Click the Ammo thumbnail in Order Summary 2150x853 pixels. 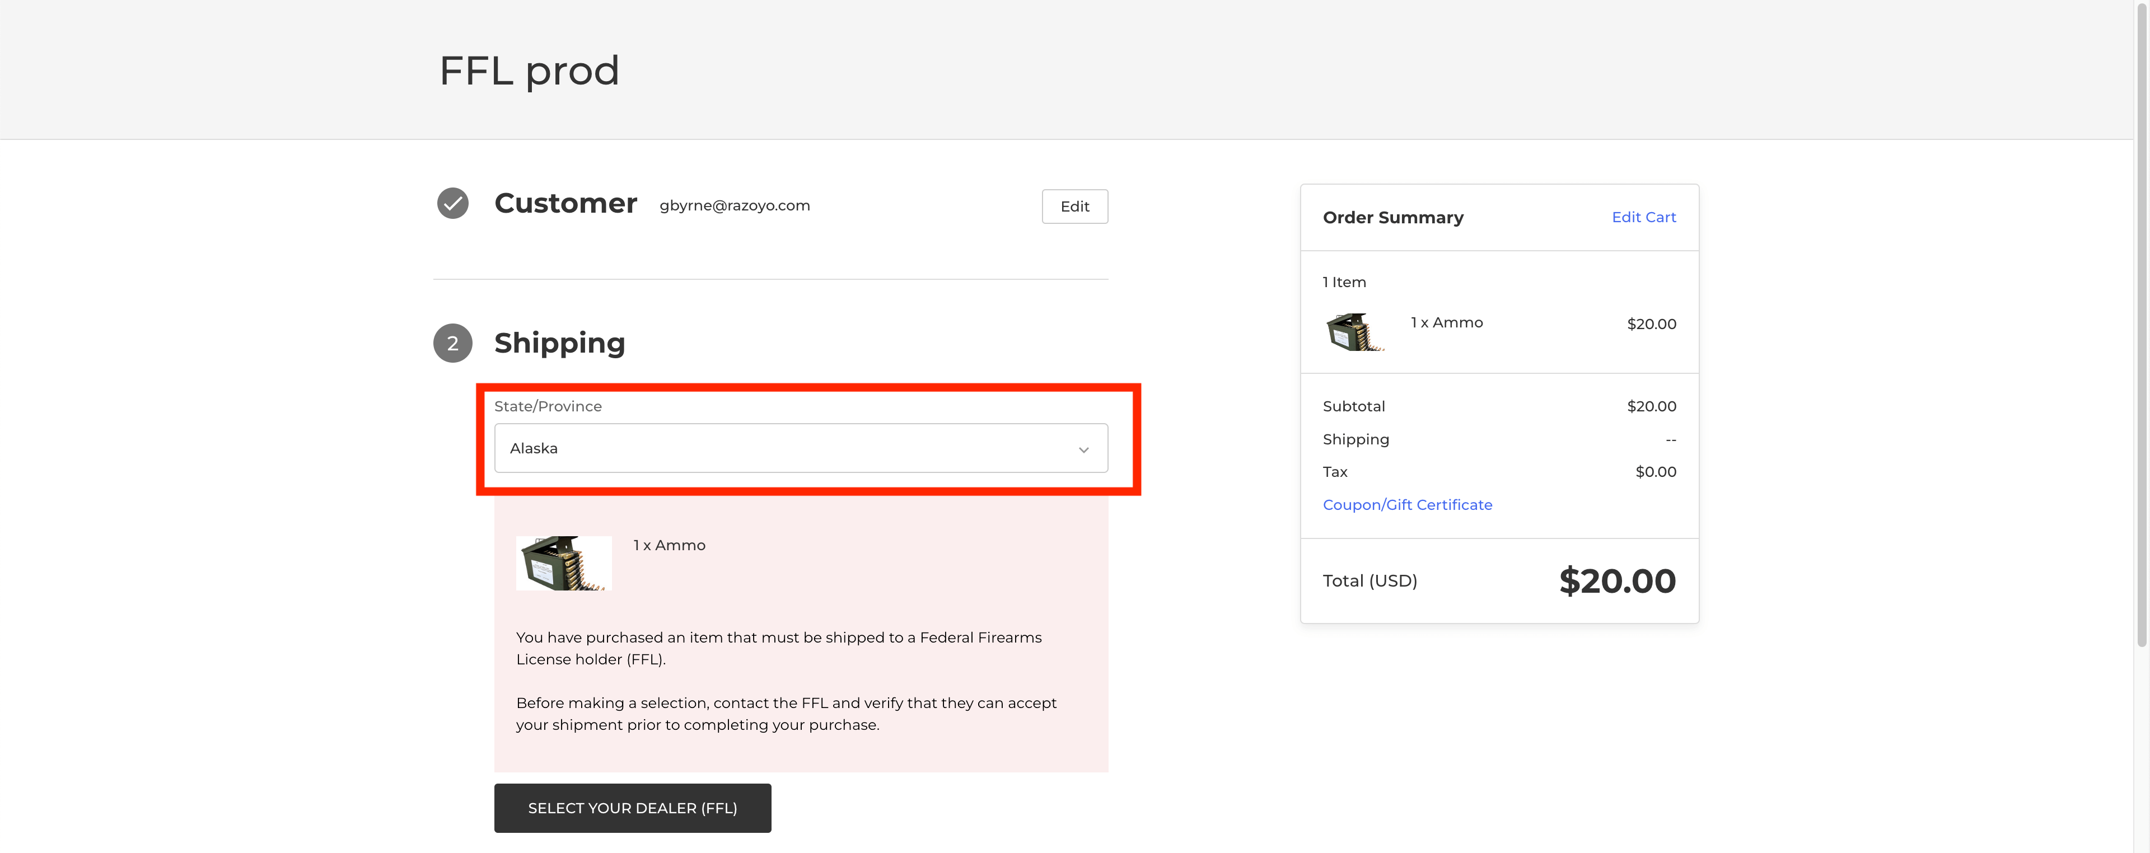tap(1354, 331)
